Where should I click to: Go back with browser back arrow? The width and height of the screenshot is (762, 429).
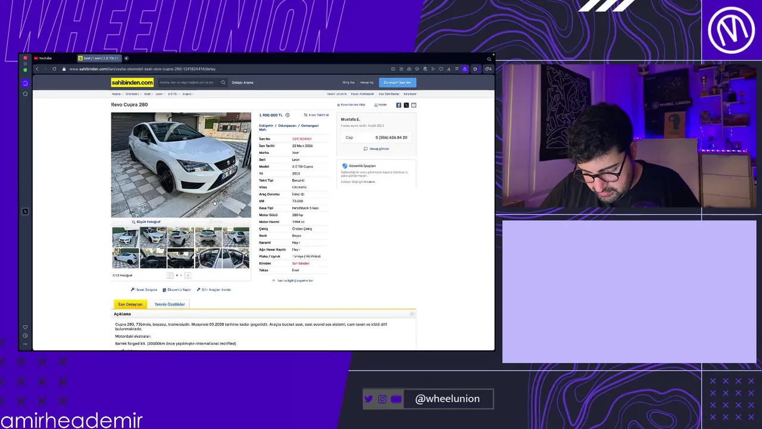click(x=37, y=69)
